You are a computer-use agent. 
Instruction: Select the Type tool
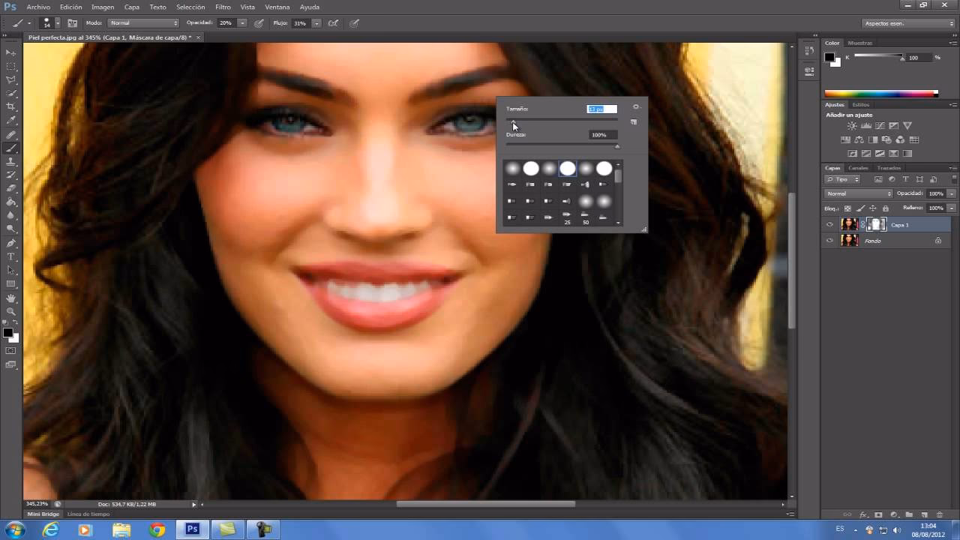(10, 256)
